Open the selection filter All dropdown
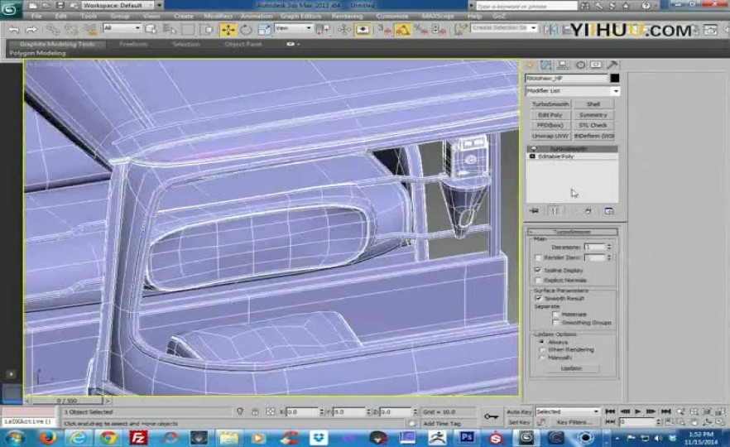The image size is (730, 447). tap(122, 28)
